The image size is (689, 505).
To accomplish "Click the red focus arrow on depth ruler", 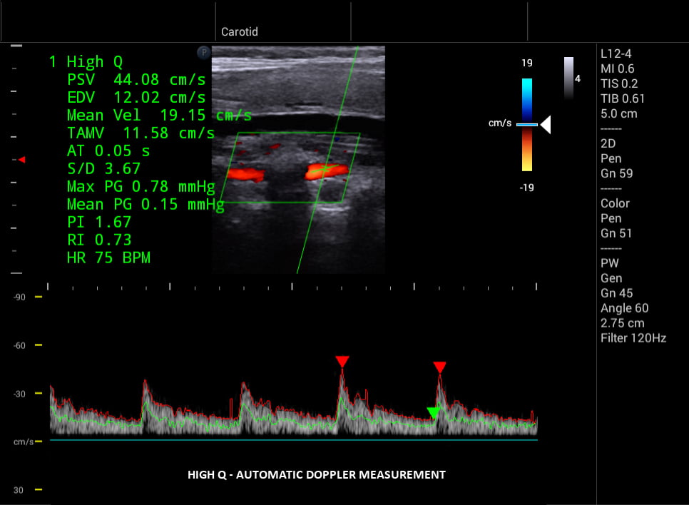I will click(21, 160).
